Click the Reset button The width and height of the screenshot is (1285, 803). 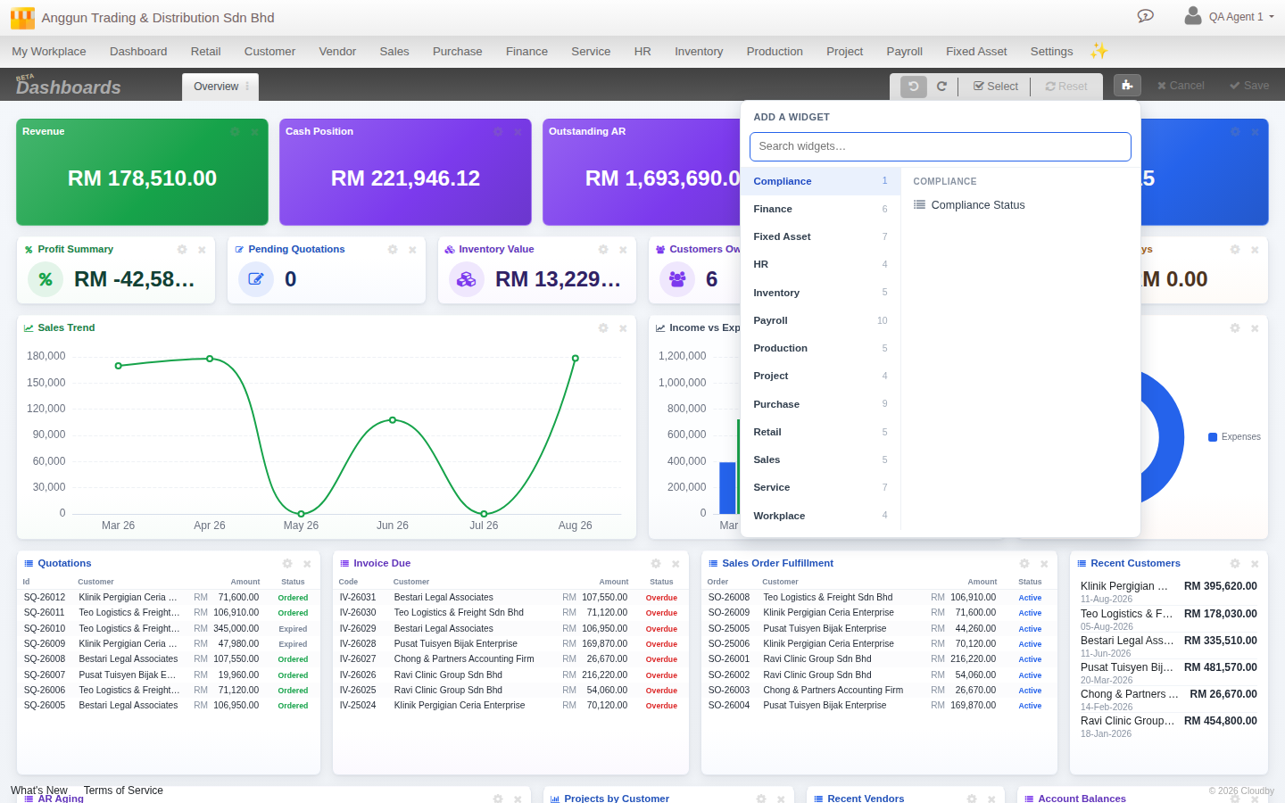(1066, 87)
